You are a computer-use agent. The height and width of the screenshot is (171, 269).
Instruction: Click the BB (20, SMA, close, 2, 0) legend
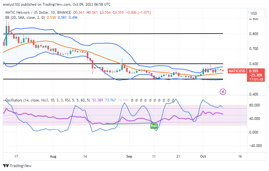click(25, 18)
